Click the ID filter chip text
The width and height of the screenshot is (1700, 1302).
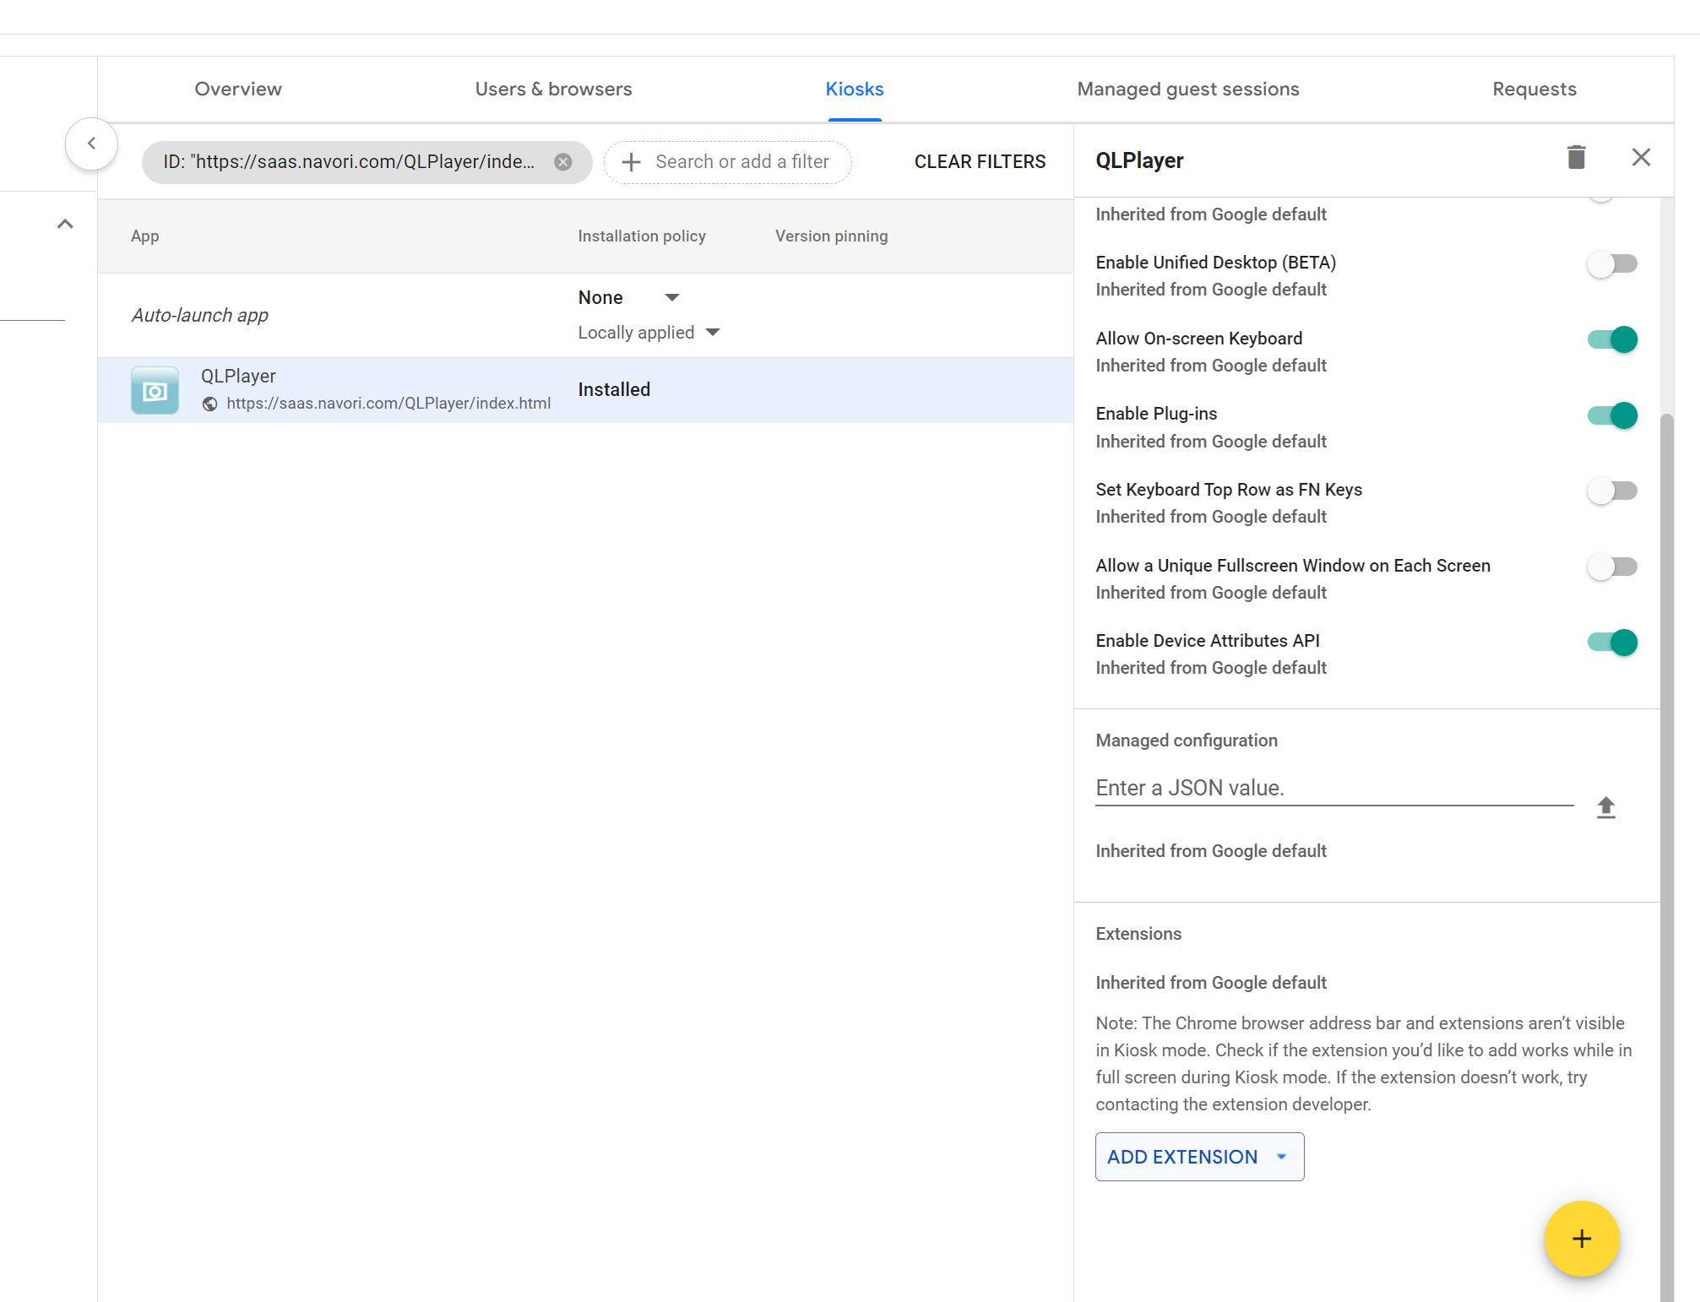tap(349, 162)
